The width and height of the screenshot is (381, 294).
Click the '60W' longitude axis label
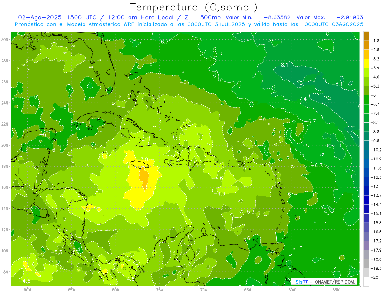click(x=292, y=290)
